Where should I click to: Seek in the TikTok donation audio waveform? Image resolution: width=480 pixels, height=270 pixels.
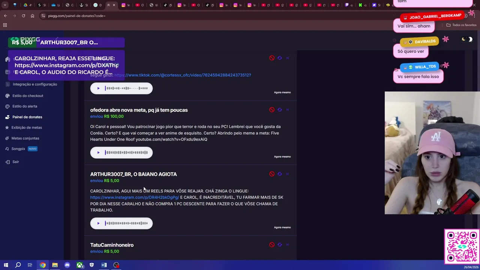(126, 88)
